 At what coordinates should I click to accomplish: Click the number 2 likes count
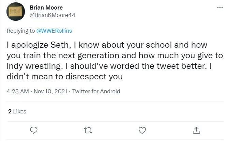pyautogui.click(x=9, y=111)
